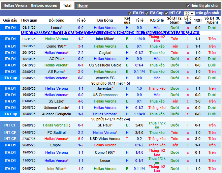Viewport: 222px width, 173px height.
Task: Select the 3-1 score on 30/10/25
Action: tap(81, 46)
